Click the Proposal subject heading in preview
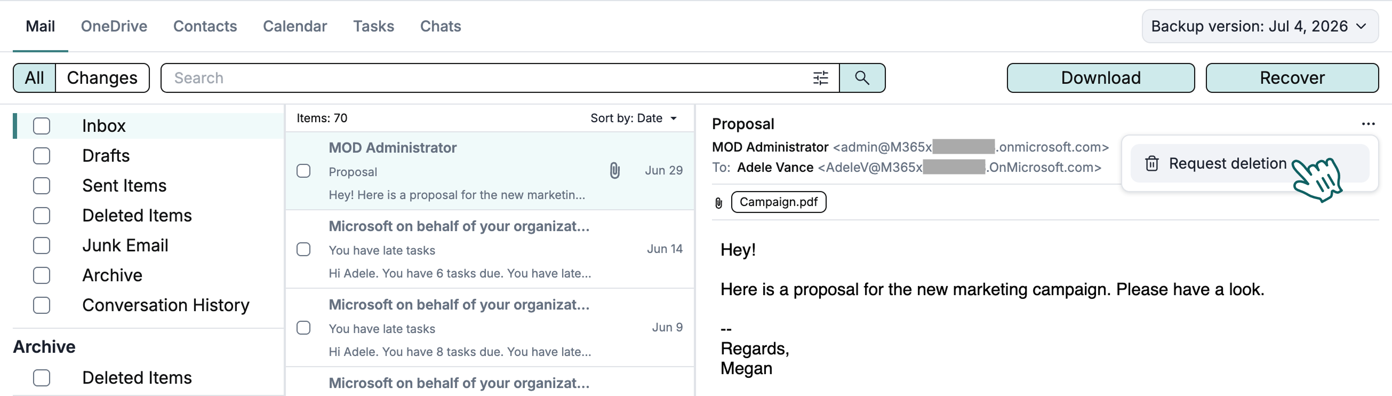This screenshot has height=396, width=1392. pyautogui.click(x=743, y=124)
